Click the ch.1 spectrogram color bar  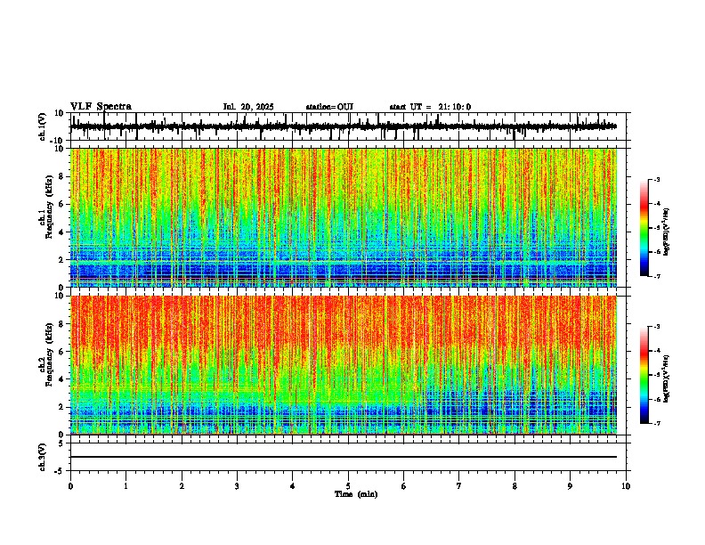[x=644, y=228]
